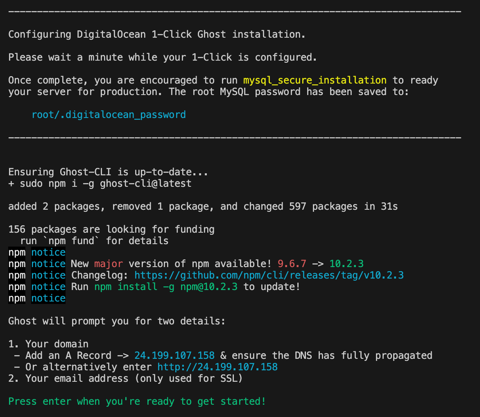
Task: Click the 'Configuring DigitalOcean 1-Click Ghost installation' heading
Action: point(157,34)
